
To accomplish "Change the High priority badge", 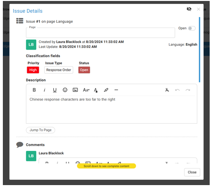I will pyautogui.click(x=33, y=70).
